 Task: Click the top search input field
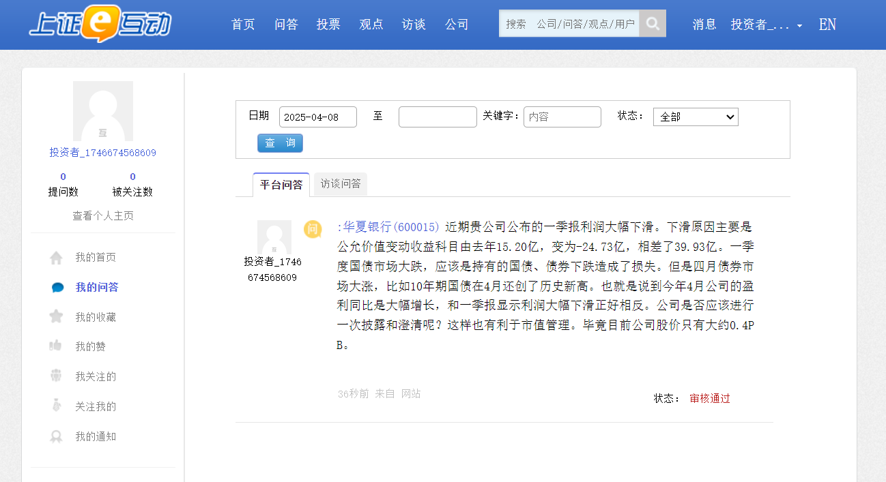[x=569, y=23]
